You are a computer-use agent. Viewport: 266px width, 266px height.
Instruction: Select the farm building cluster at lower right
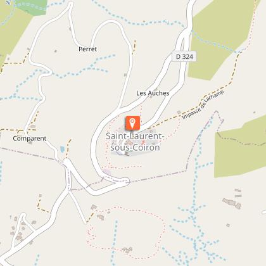coord(232,203)
